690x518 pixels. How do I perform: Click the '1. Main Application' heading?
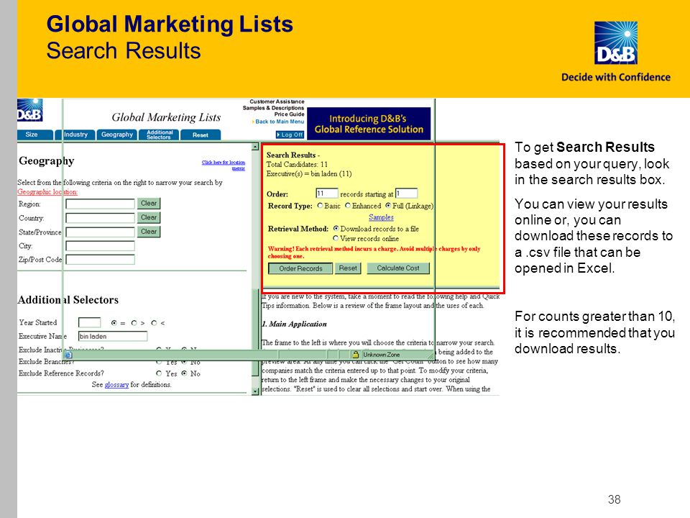click(x=295, y=324)
